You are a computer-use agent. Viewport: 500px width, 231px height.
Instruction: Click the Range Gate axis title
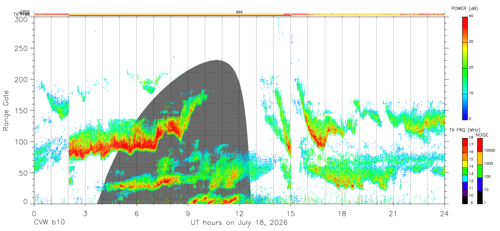[x=6, y=110]
